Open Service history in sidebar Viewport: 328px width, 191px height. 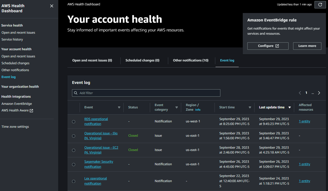click(x=12, y=40)
